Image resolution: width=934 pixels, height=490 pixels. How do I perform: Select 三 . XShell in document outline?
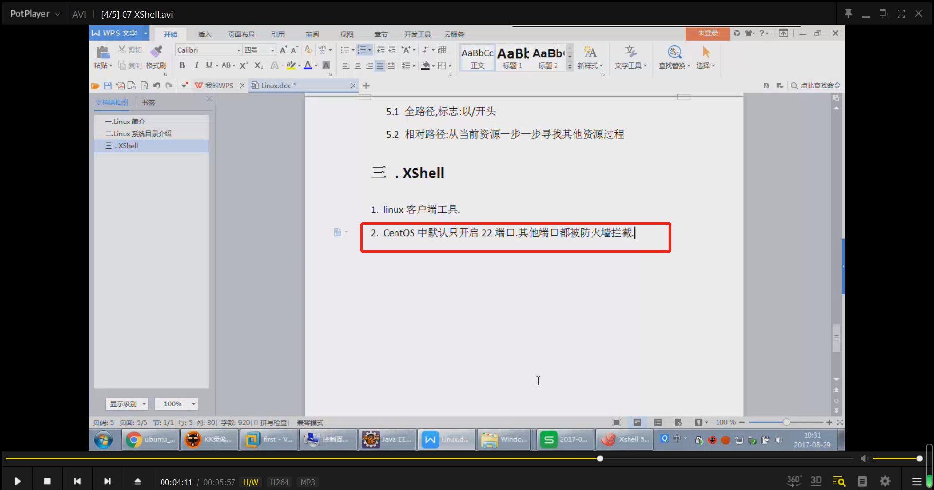coord(151,146)
